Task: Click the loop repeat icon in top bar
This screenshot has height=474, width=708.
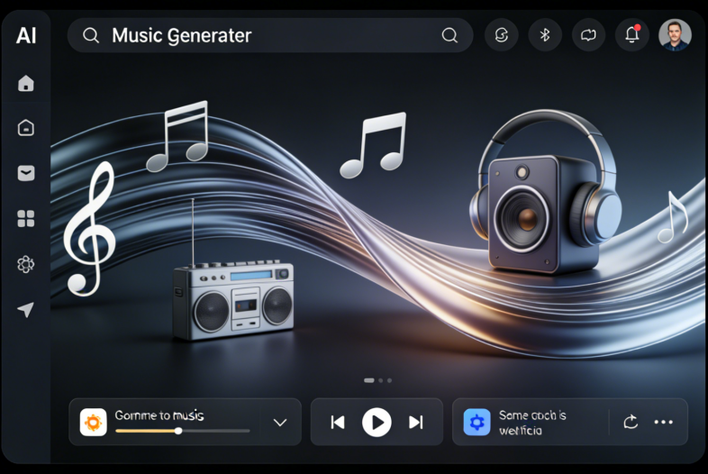Action: pyautogui.click(x=588, y=35)
